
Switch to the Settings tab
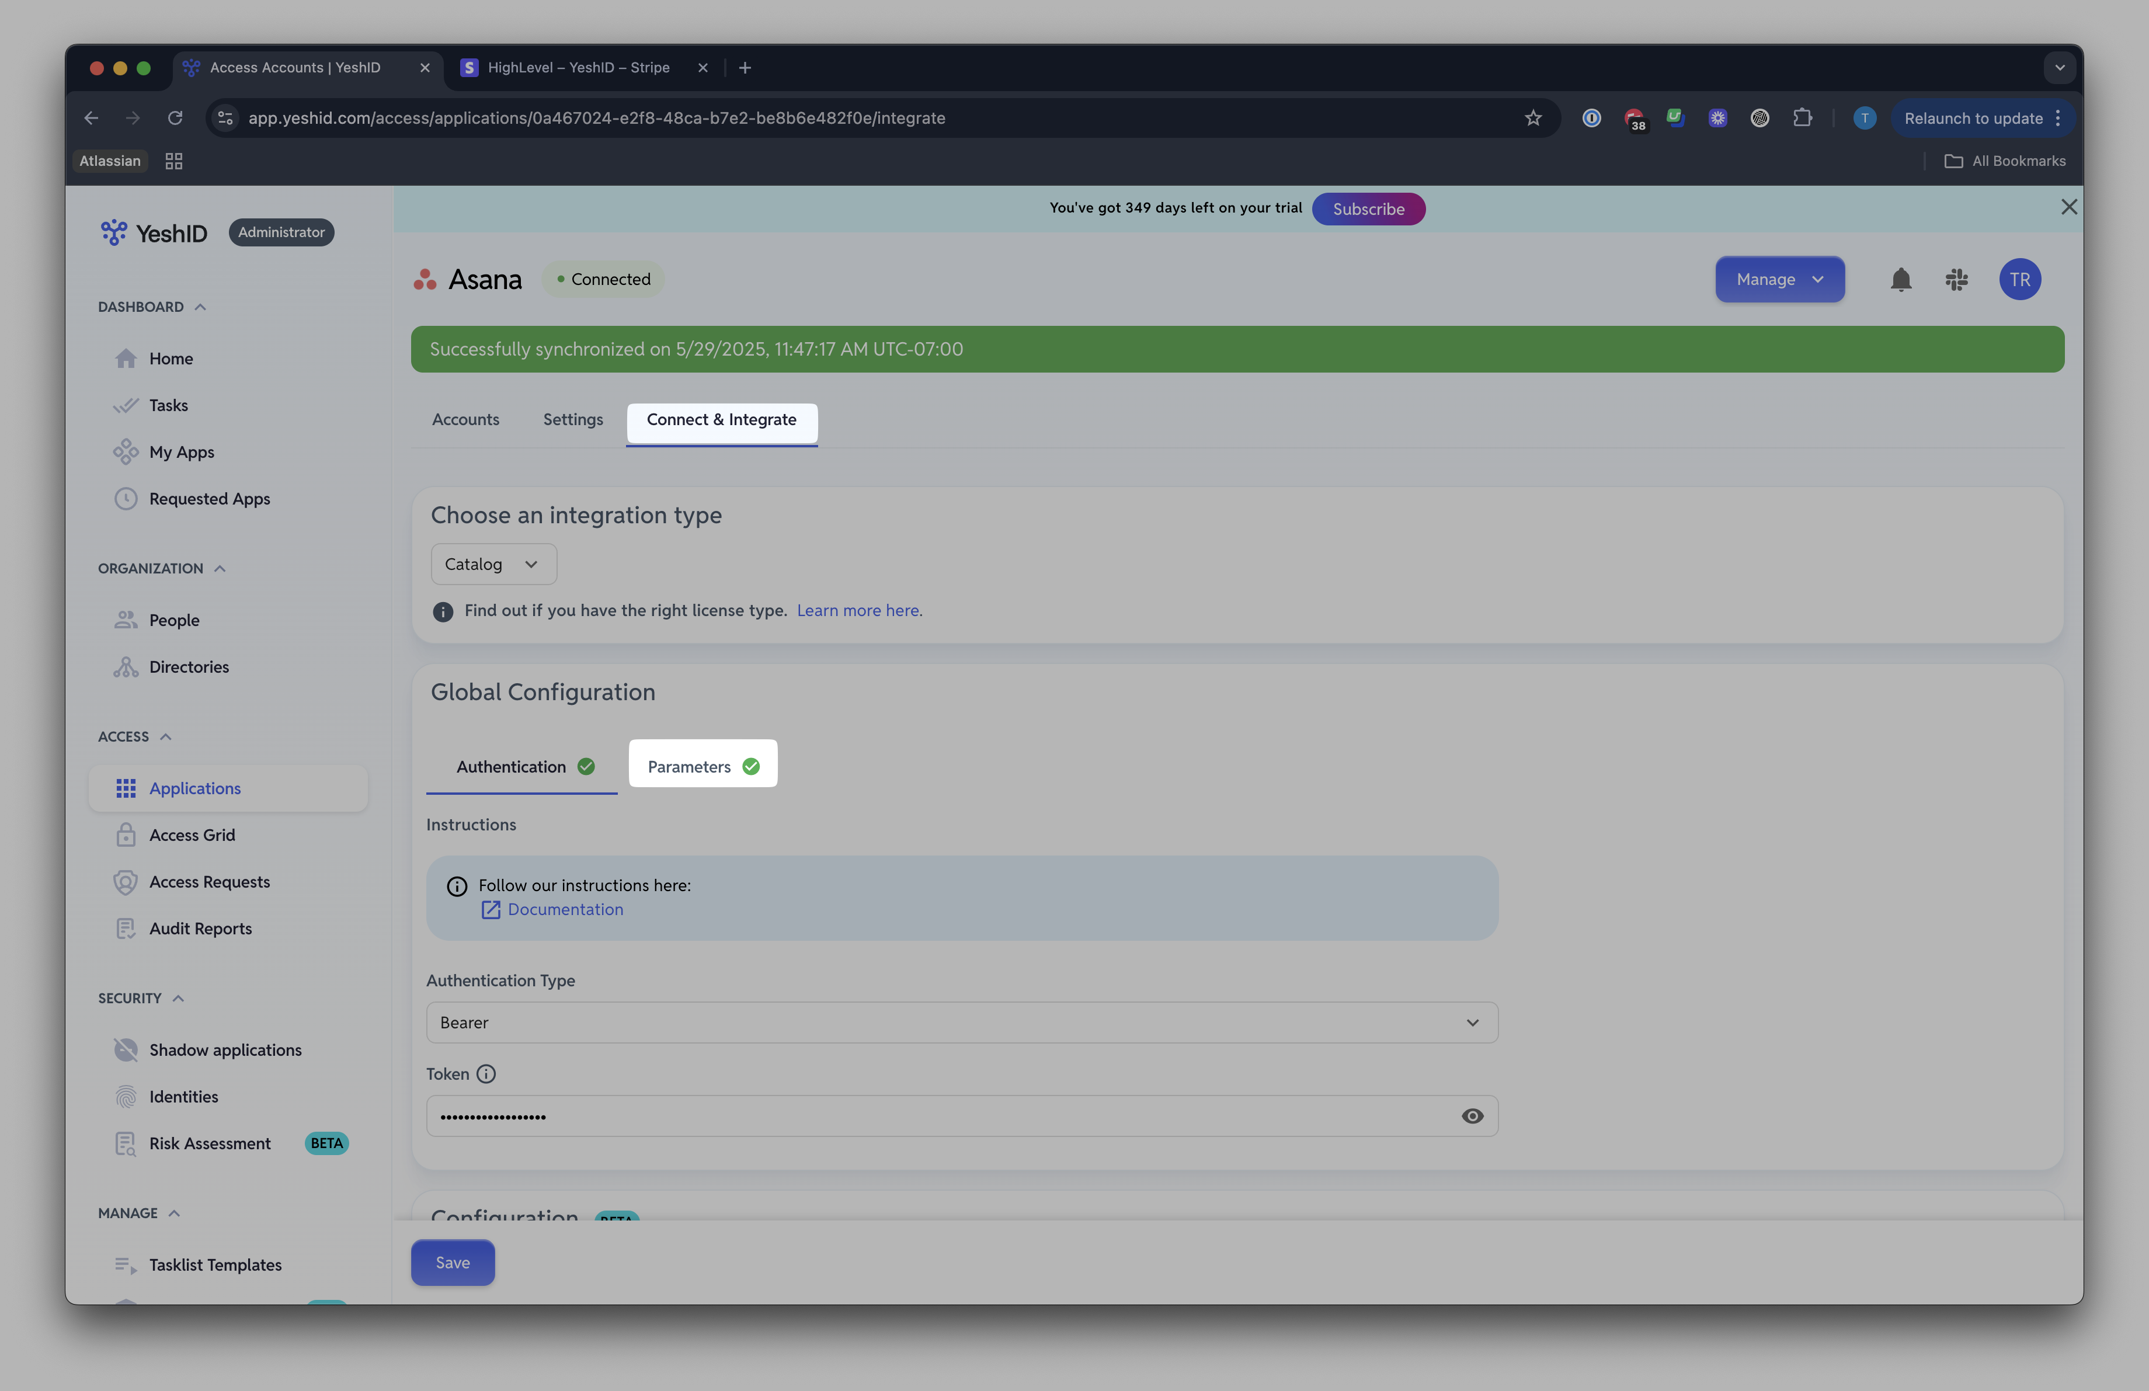click(x=572, y=420)
